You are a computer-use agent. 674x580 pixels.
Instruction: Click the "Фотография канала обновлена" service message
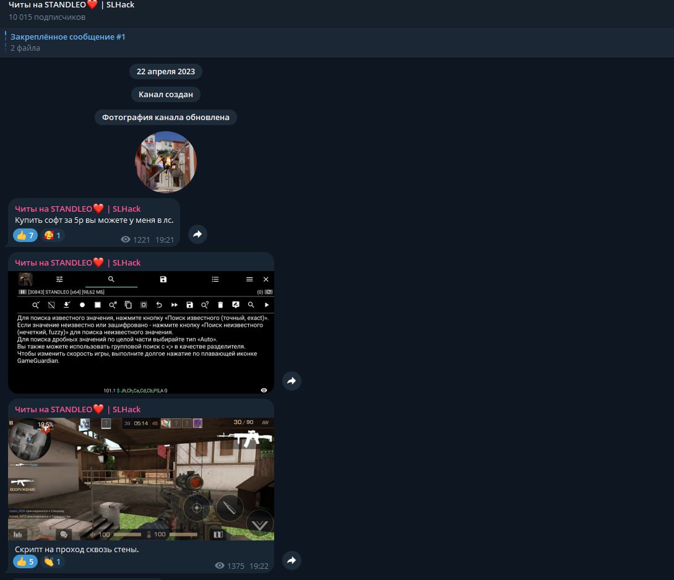pos(165,117)
